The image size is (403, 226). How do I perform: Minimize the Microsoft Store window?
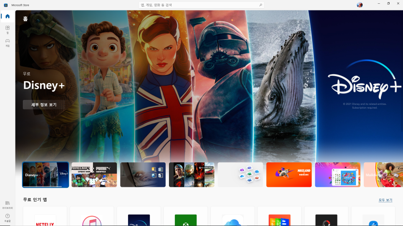click(379, 4)
